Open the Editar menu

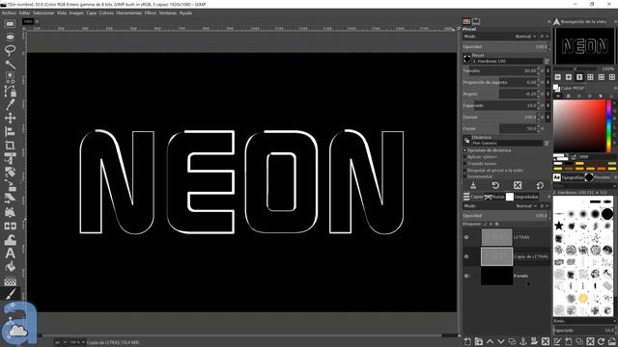pyautogui.click(x=24, y=13)
